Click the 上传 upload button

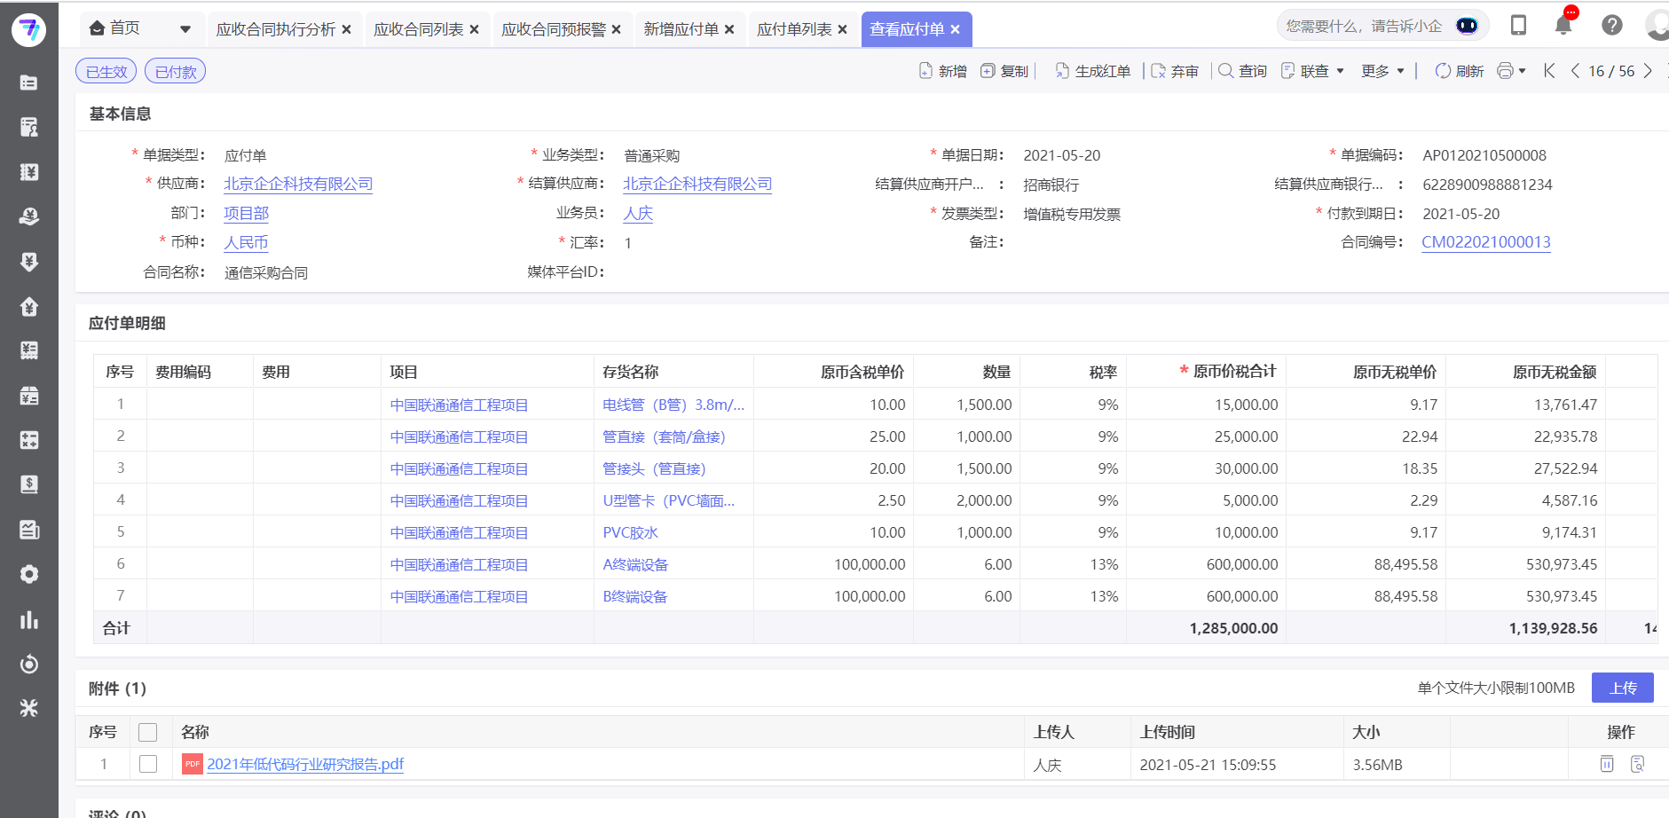point(1623,687)
